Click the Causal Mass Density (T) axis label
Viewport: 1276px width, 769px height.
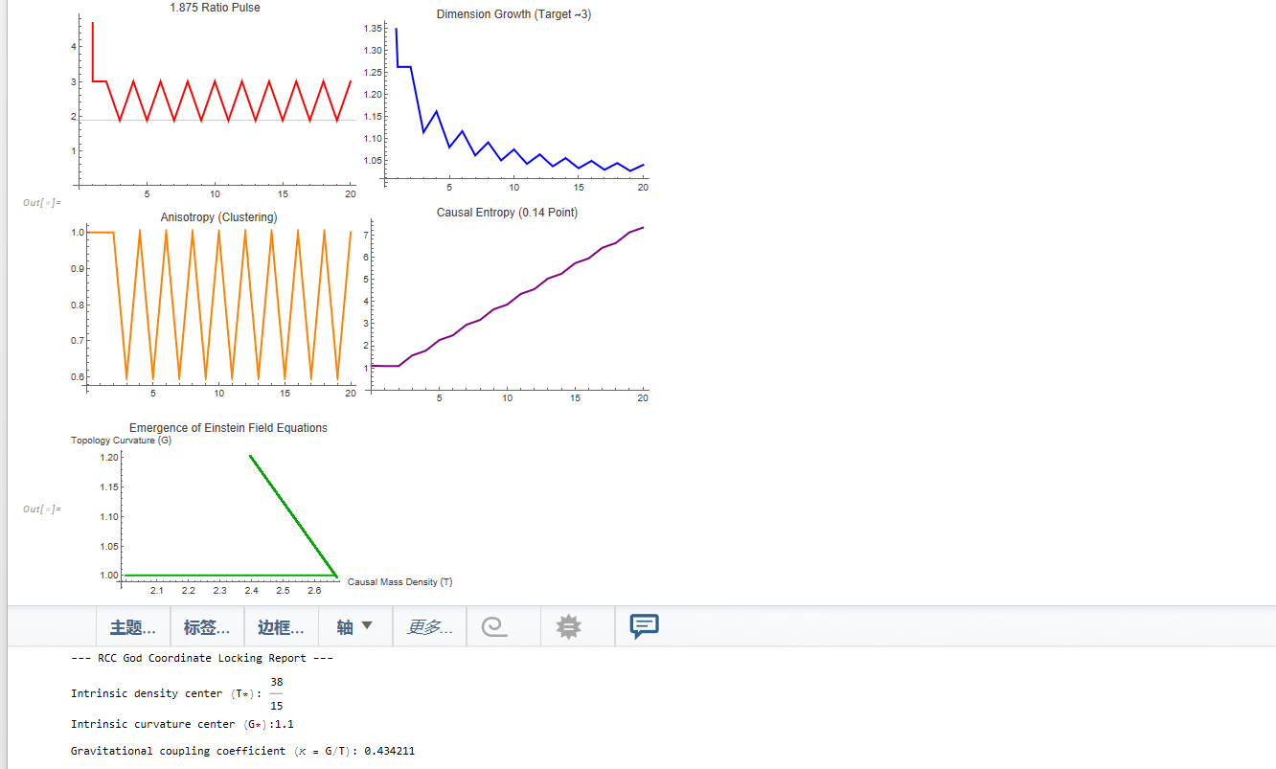[x=399, y=582]
